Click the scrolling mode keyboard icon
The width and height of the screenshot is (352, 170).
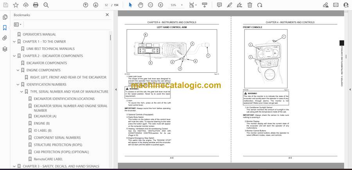(204, 5)
